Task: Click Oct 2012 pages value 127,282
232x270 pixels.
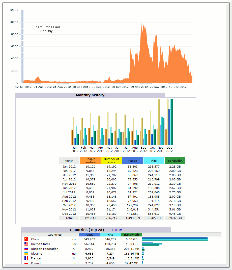Action: coord(133,205)
